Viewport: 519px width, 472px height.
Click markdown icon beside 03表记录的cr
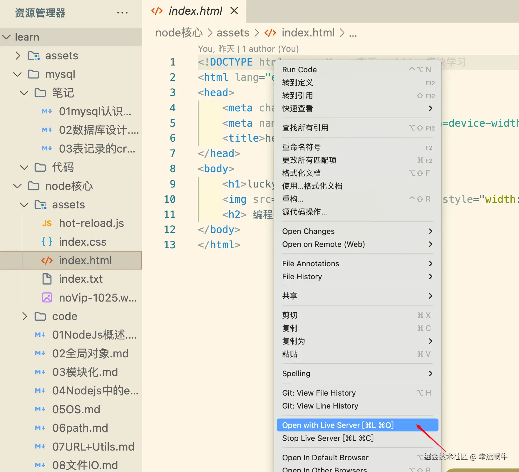(47, 148)
